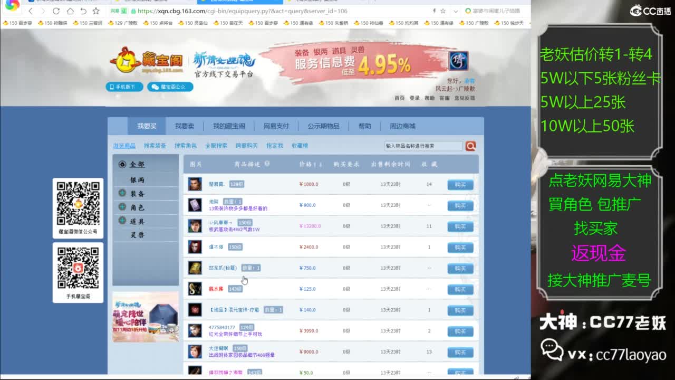Select the 全部 category radio button
This screenshot has height=380, width=675.
tap(122, 165)
